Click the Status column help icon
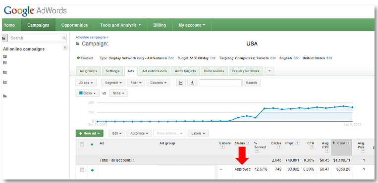Image resolution: width=378 pixels, height=183 pixels. coord(248,143)
